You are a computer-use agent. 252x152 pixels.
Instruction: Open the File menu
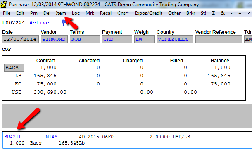tap(7, 13)
